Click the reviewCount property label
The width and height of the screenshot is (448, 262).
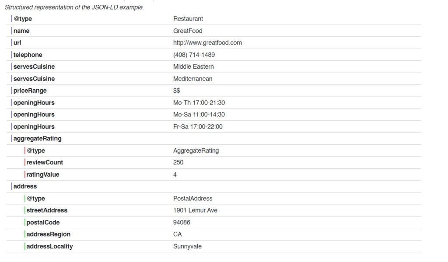tap(45, 163)
